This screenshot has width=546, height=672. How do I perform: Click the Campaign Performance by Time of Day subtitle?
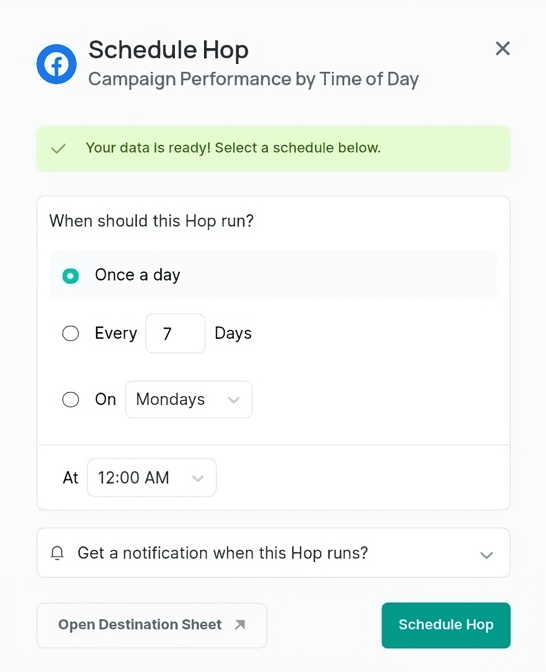pos(253,79)
